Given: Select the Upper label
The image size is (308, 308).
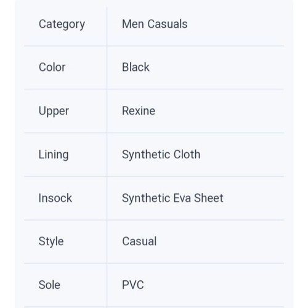Looking at the screenshot, I should pyautogui.click(x=54, y=111).
